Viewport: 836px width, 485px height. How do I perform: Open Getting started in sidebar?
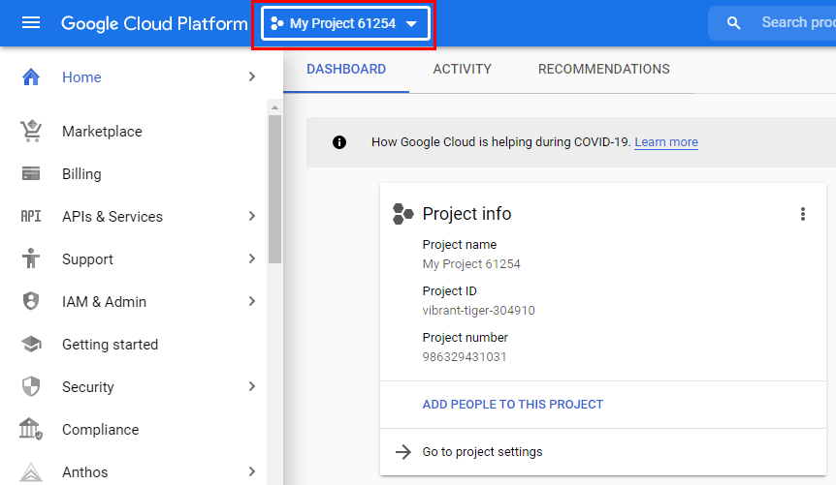tap(110, 345)
